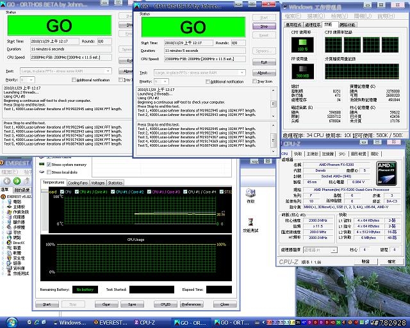Toggle CPU #1 / Core #1 graph checkbox
Screen dimensions: 410x328
tap(77, 192)
